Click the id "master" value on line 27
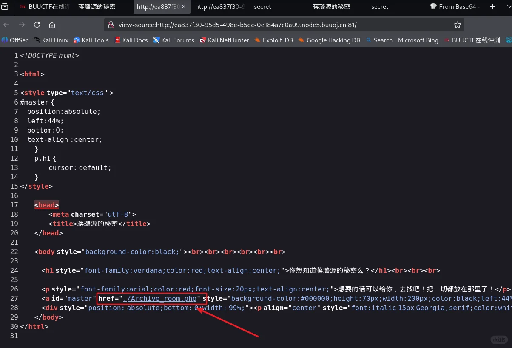Viewport: 512px width, 348px height. pos(80,298)
